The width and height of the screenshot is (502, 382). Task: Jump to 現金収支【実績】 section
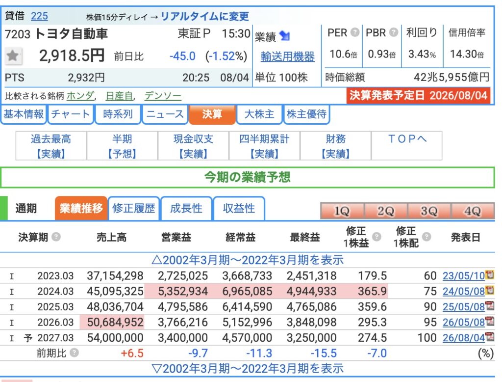point(193,146)
